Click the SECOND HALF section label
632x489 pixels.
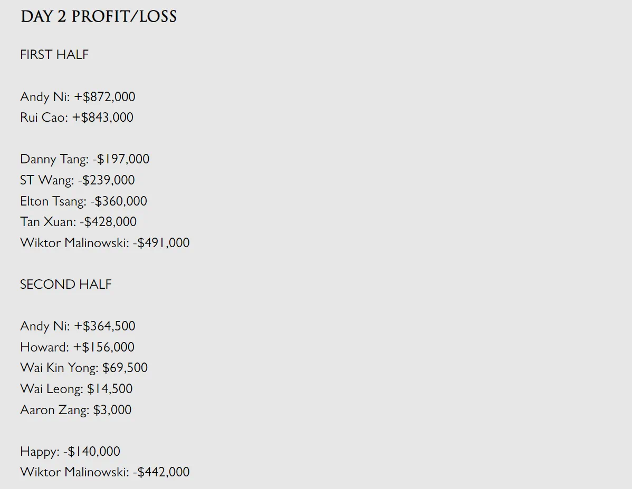click(66, 285)
